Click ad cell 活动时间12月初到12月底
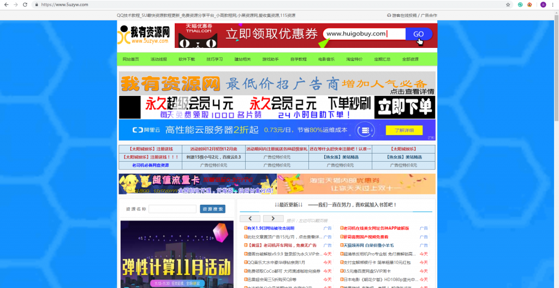559x288 pixels. [213, 149]
